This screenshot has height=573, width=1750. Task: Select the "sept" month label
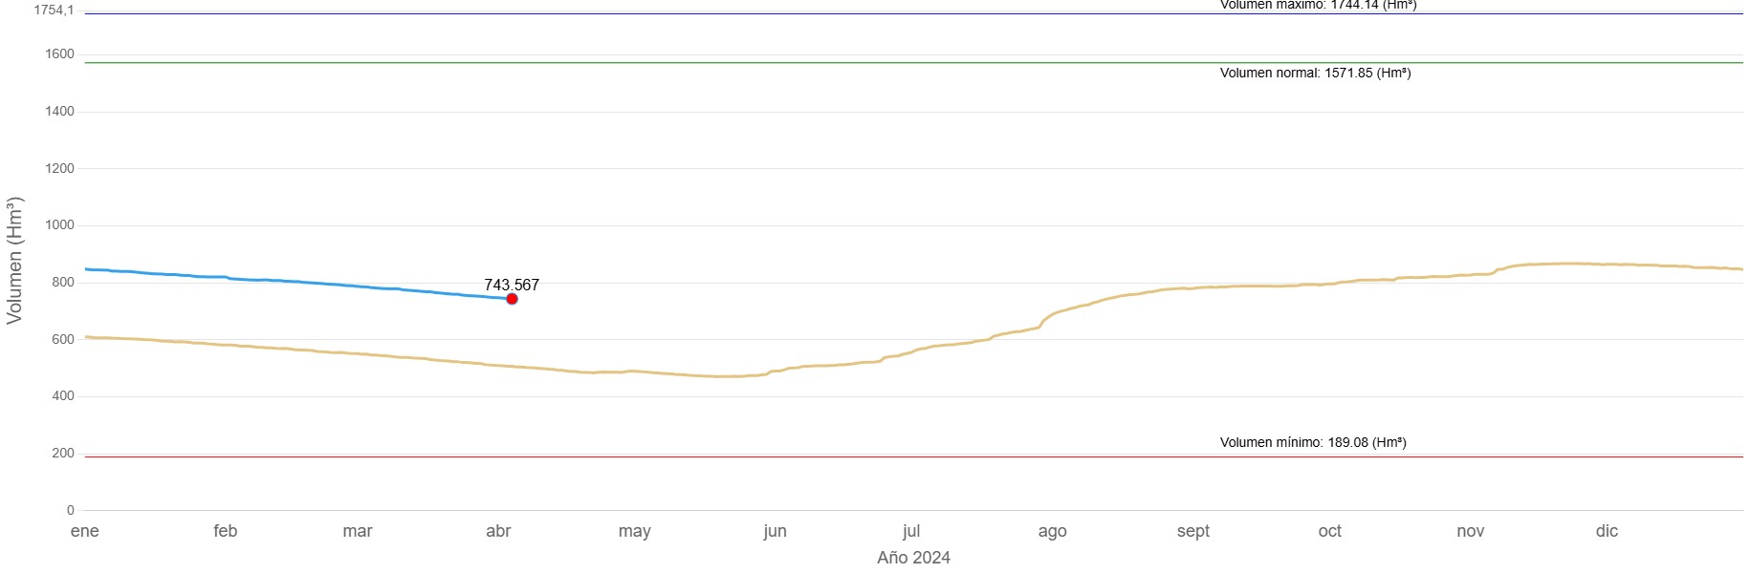[x=1192, y=531]
